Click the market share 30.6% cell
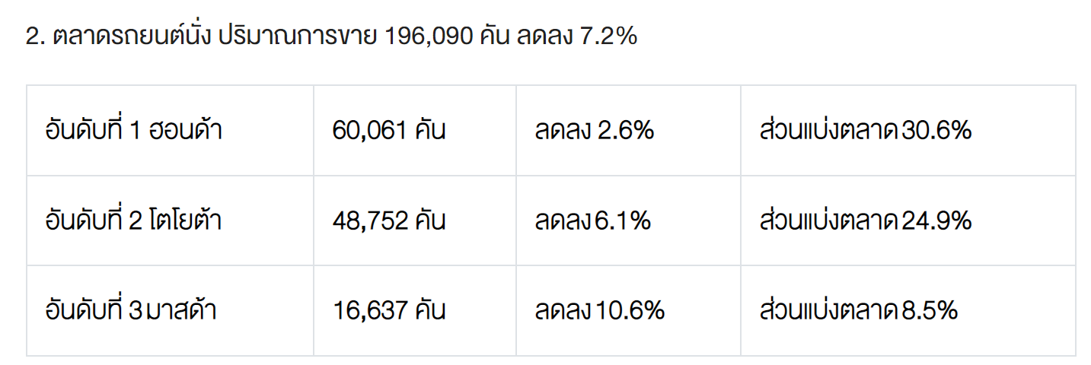The height and width of the screenshot is (365, 1091). [865, 131]
